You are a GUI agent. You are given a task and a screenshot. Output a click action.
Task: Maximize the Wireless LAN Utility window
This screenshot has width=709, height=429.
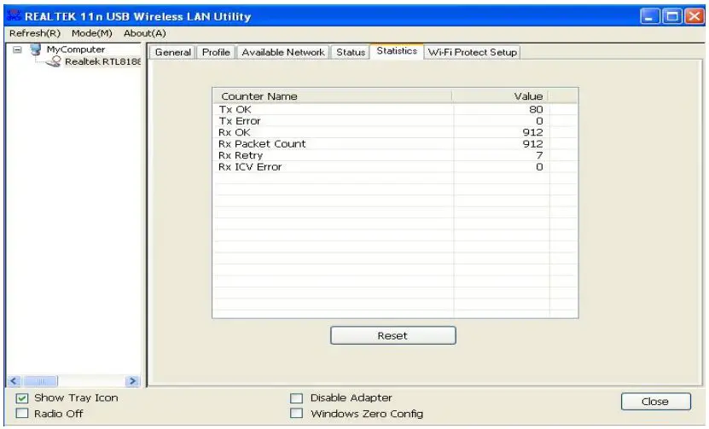coord(672,16)
